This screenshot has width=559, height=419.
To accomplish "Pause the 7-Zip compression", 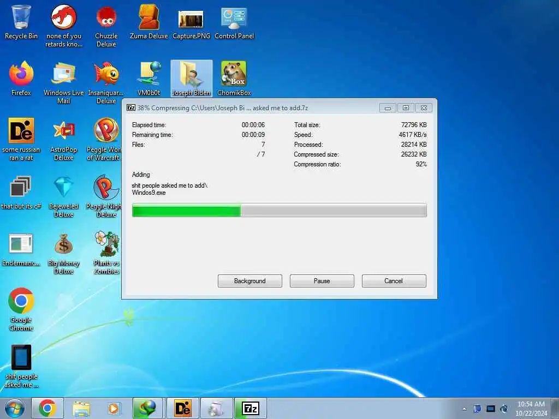I will pos(322,281).
